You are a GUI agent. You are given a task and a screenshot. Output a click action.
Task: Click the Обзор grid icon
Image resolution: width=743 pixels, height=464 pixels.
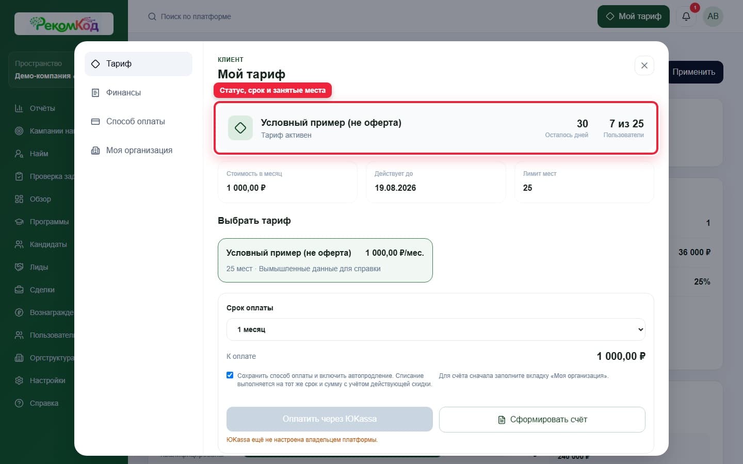pos(19,199)
